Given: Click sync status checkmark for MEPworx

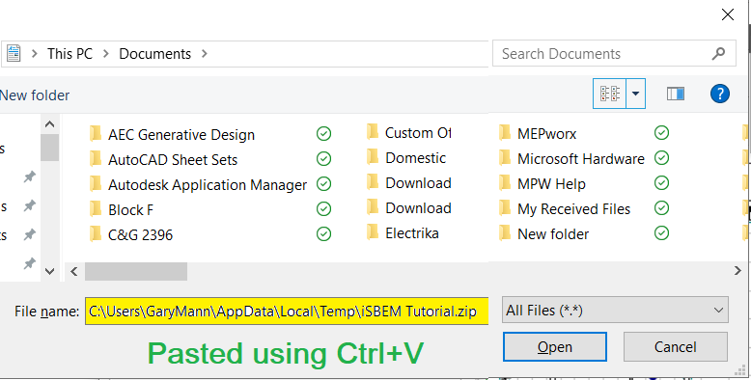Looking at the screenshot, I should tap(661, 132).
